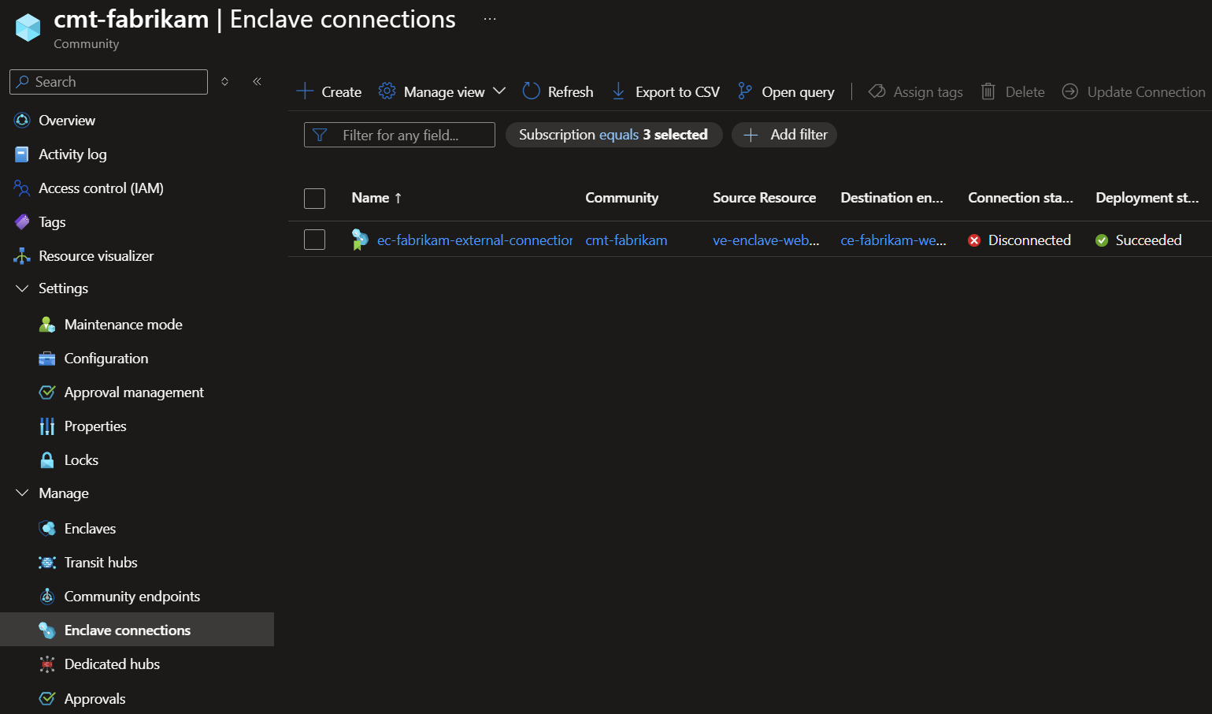Open the Manage view dropdown

point(442,91)
